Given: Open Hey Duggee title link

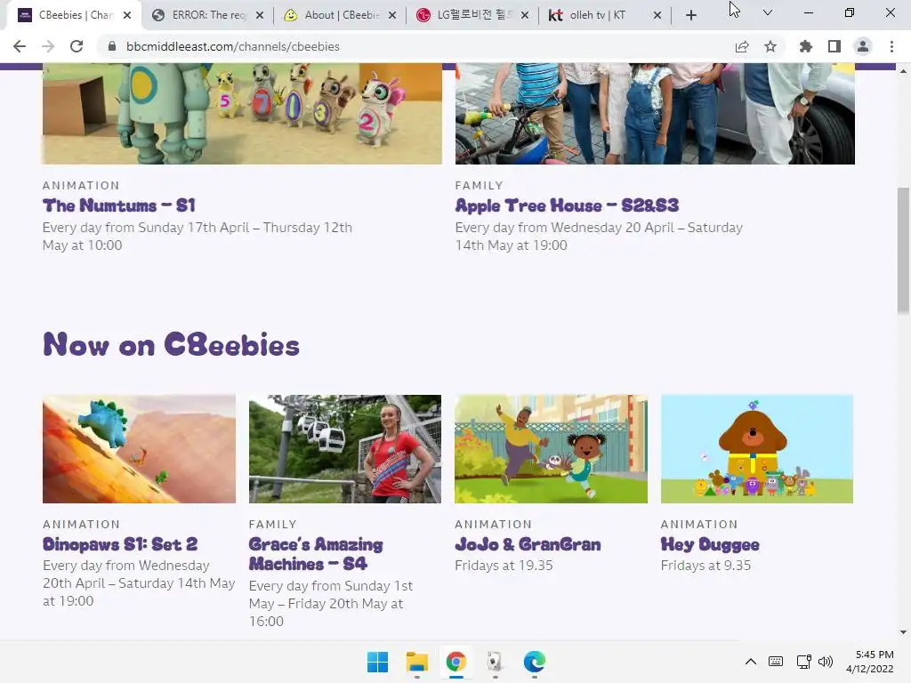Looking at the screenshot, I should [710, 544].
